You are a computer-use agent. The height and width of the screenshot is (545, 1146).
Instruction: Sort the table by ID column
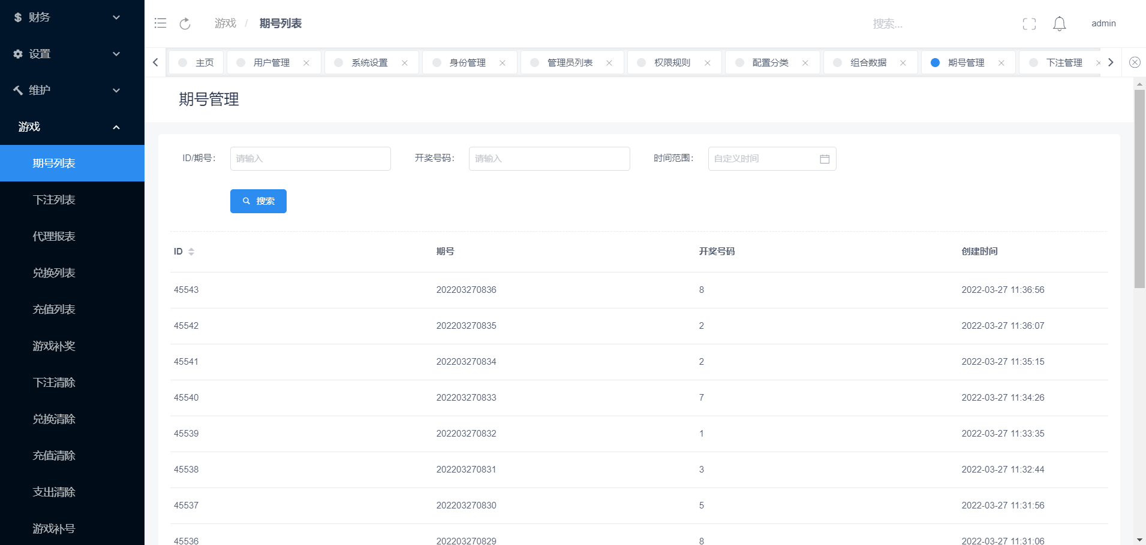tap(191, 252)
